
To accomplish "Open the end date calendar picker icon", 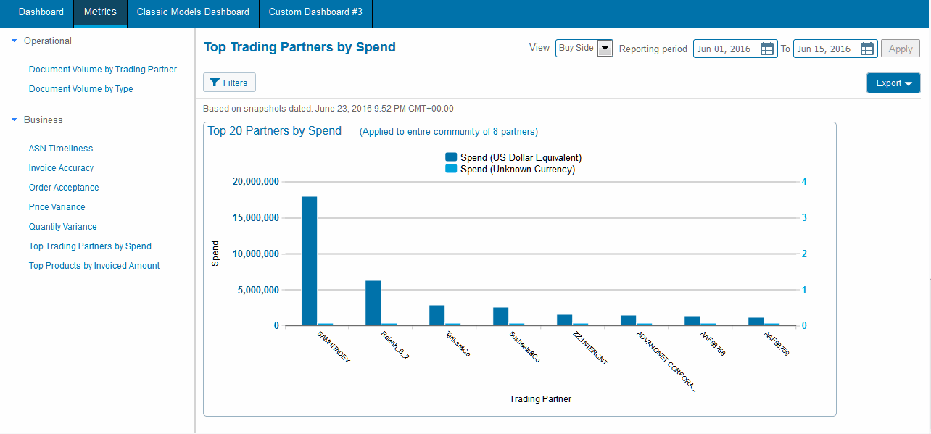I will point(867,49).
